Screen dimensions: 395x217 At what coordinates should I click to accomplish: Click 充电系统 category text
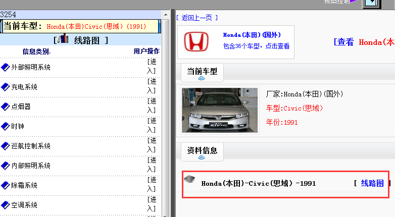(24, 87)
